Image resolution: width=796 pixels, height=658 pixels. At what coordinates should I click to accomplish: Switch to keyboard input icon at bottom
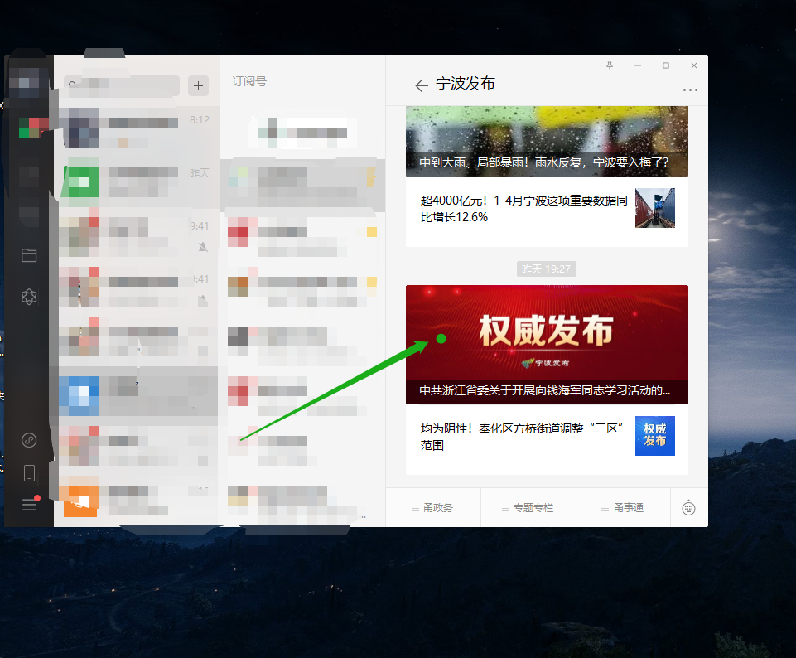(688, 508)
